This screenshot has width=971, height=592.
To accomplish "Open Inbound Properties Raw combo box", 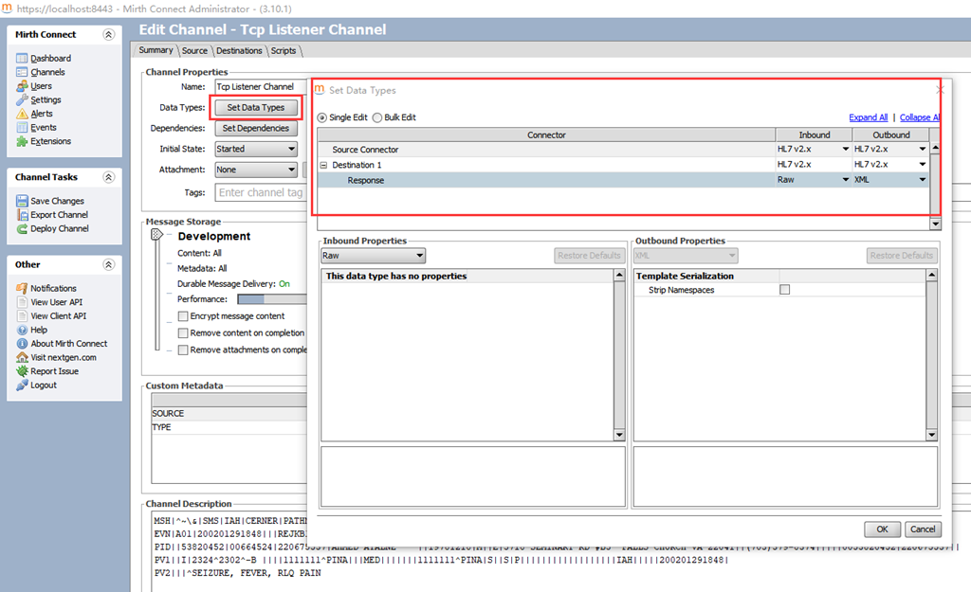I will (x=373, y=256).
